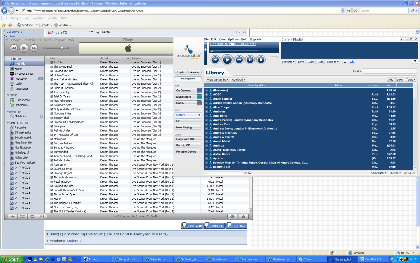Click the iTunes next track button
The width and height of the screenshot is (420, 263).
34,48
